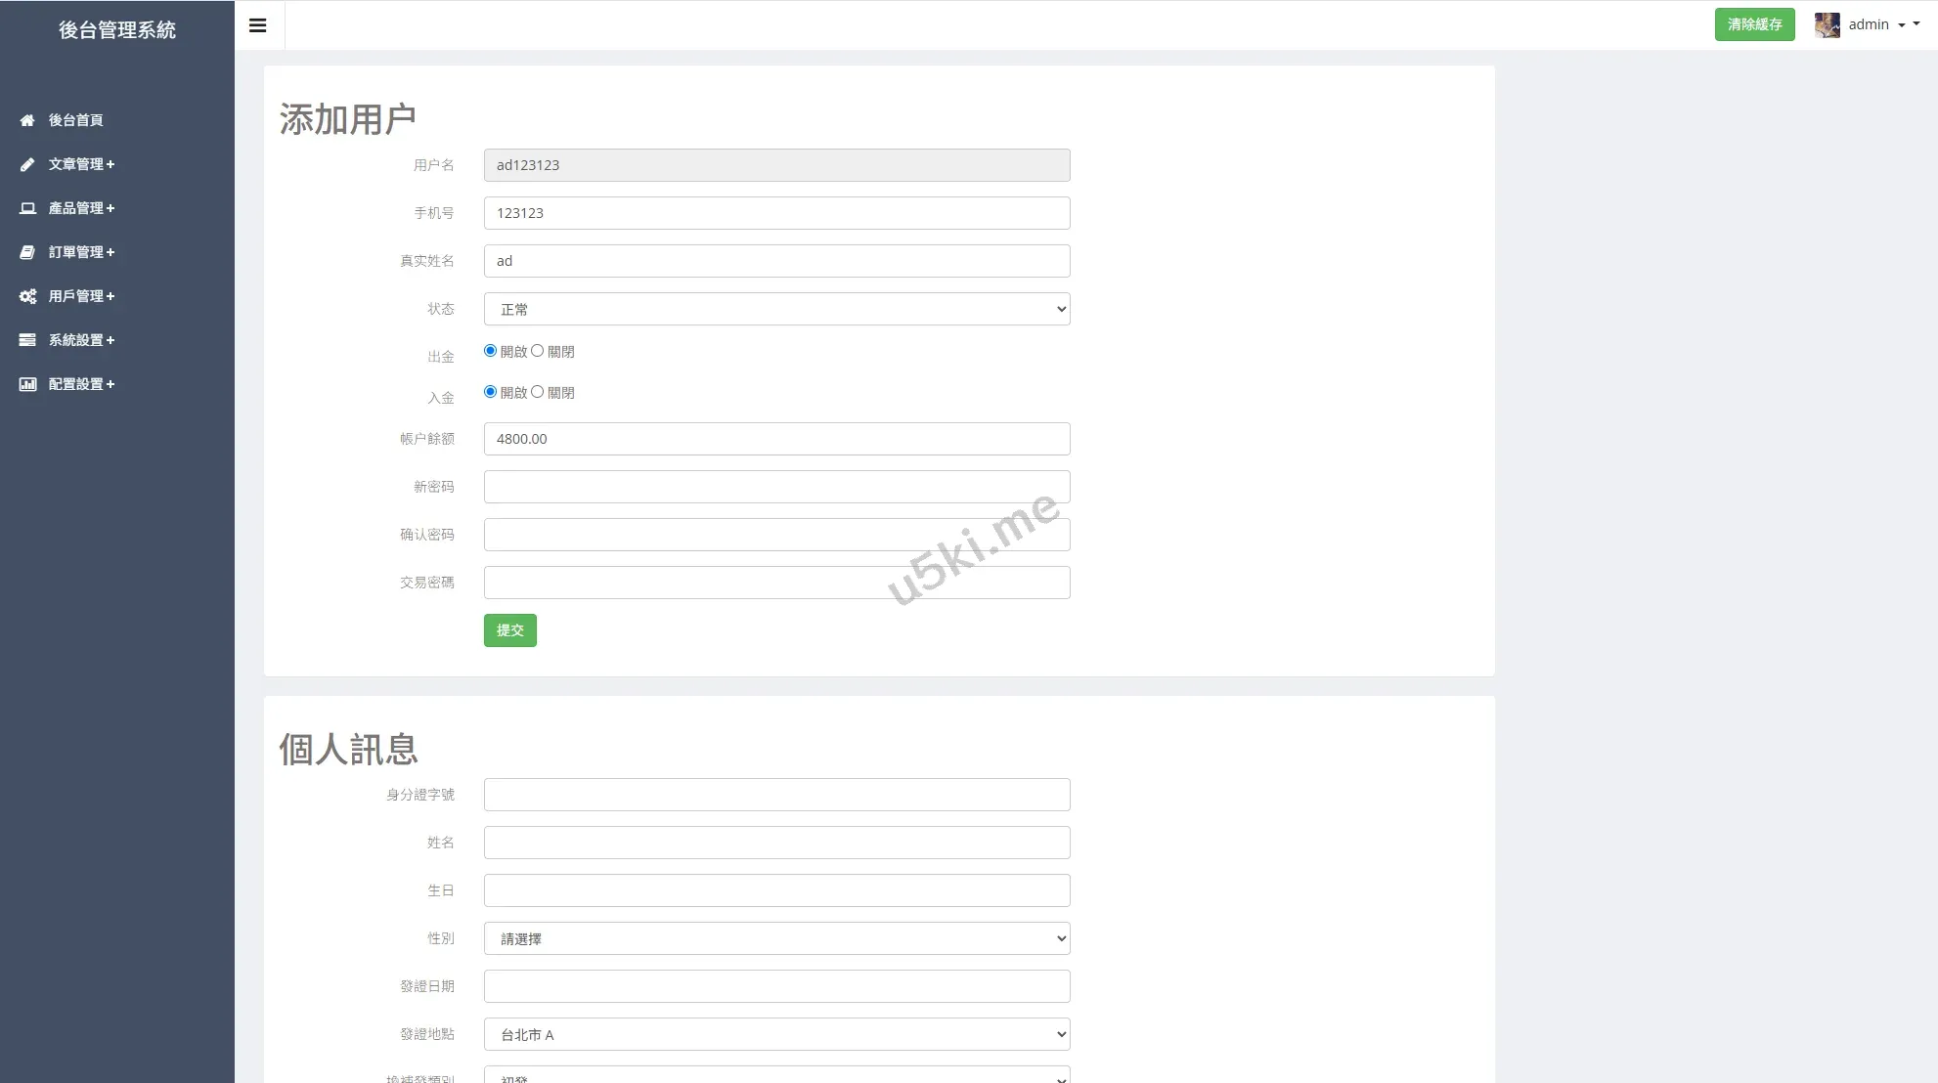Select 開啟 radio for 入金
The width and height of the screenshot is (1938, 1083).
coord(490,392)
